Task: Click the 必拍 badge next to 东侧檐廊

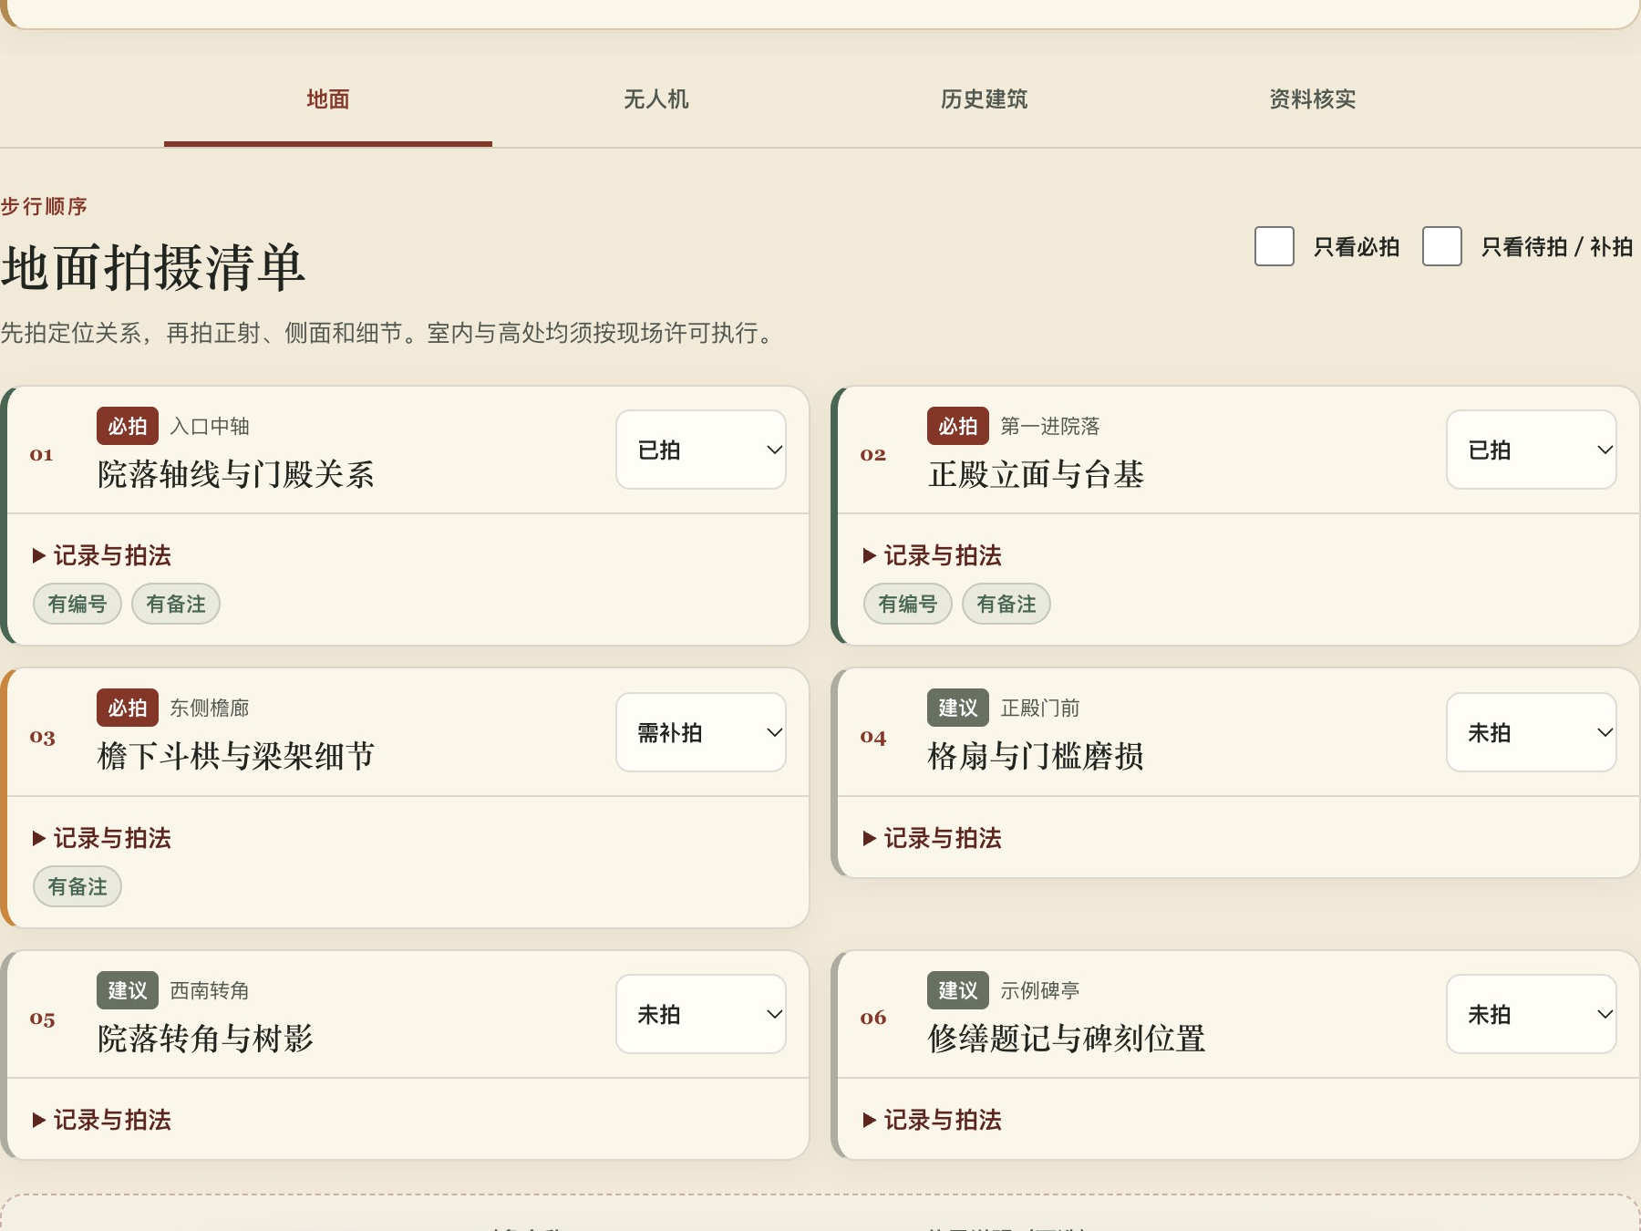Action: coord(128,708)
